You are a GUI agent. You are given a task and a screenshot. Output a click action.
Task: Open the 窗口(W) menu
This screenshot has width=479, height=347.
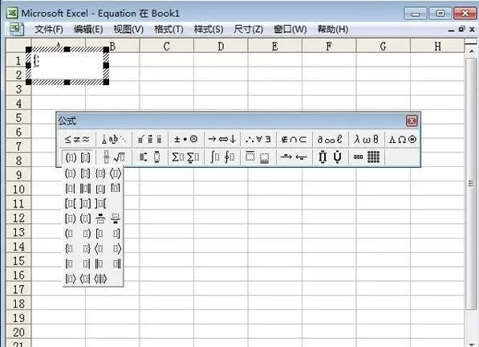[x=290, y=30]
